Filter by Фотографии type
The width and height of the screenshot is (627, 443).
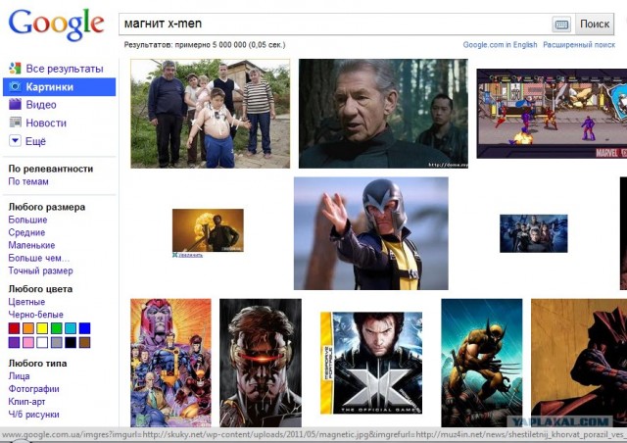(x=33, y=389)
